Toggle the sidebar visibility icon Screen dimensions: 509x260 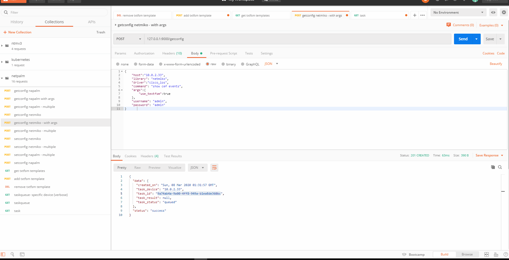3,254
